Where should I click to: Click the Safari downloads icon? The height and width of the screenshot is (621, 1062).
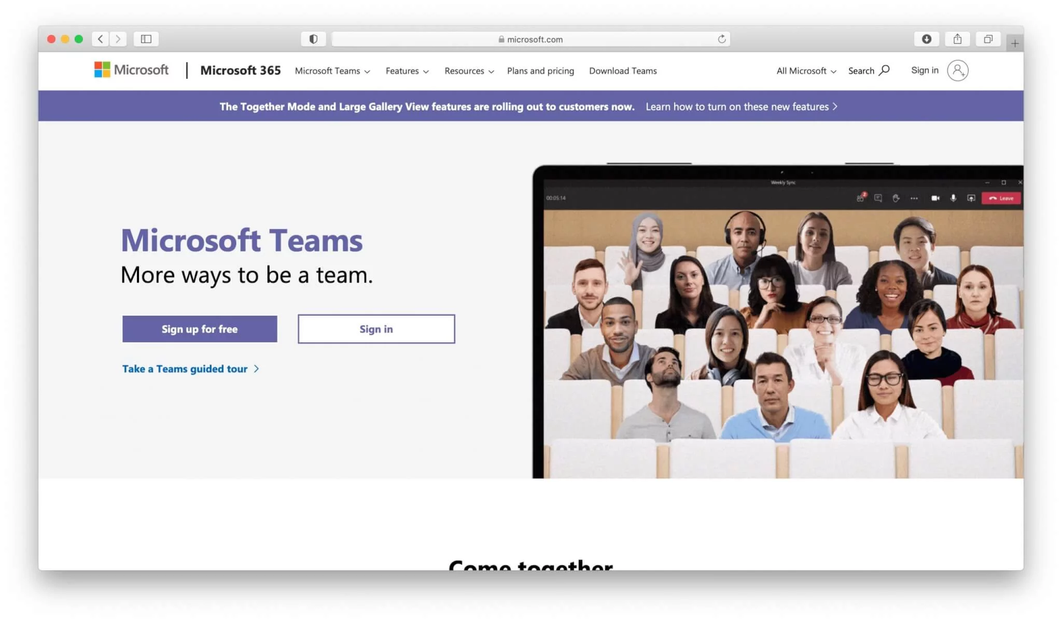pos(927,38)
